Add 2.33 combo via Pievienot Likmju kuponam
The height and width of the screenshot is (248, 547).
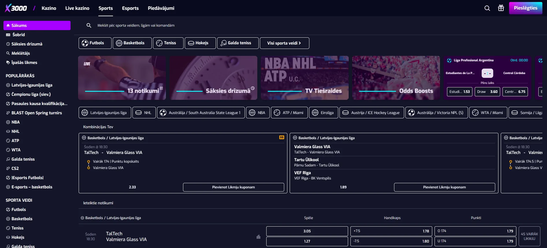(233, 187)
